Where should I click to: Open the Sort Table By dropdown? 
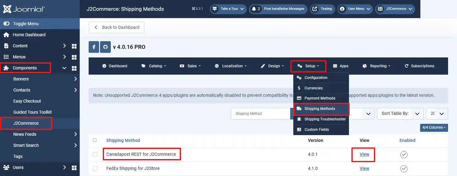400,114
